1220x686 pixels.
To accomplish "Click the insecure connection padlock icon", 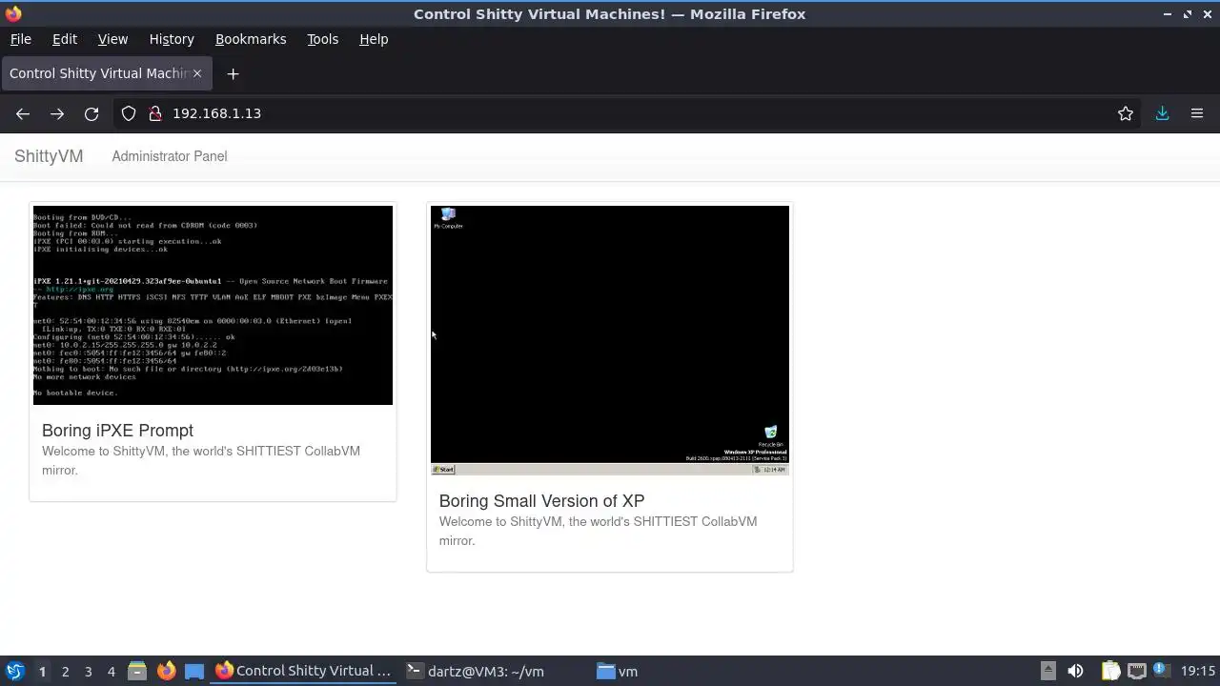I will tap(155, 113).
